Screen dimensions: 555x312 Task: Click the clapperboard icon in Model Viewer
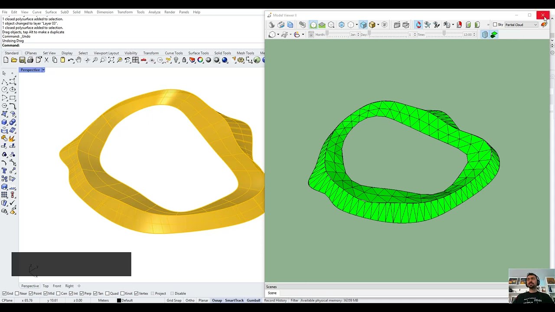[x=397, y=25]
